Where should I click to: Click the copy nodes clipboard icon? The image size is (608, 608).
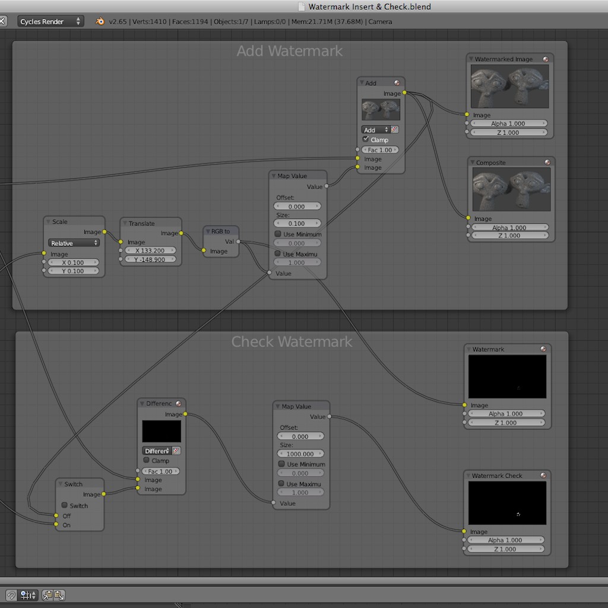click(47, 595)
